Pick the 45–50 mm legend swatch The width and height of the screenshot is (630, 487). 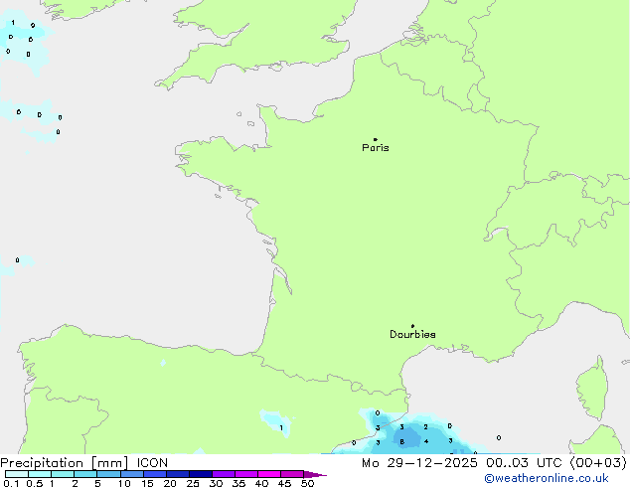tap(292, 474)
